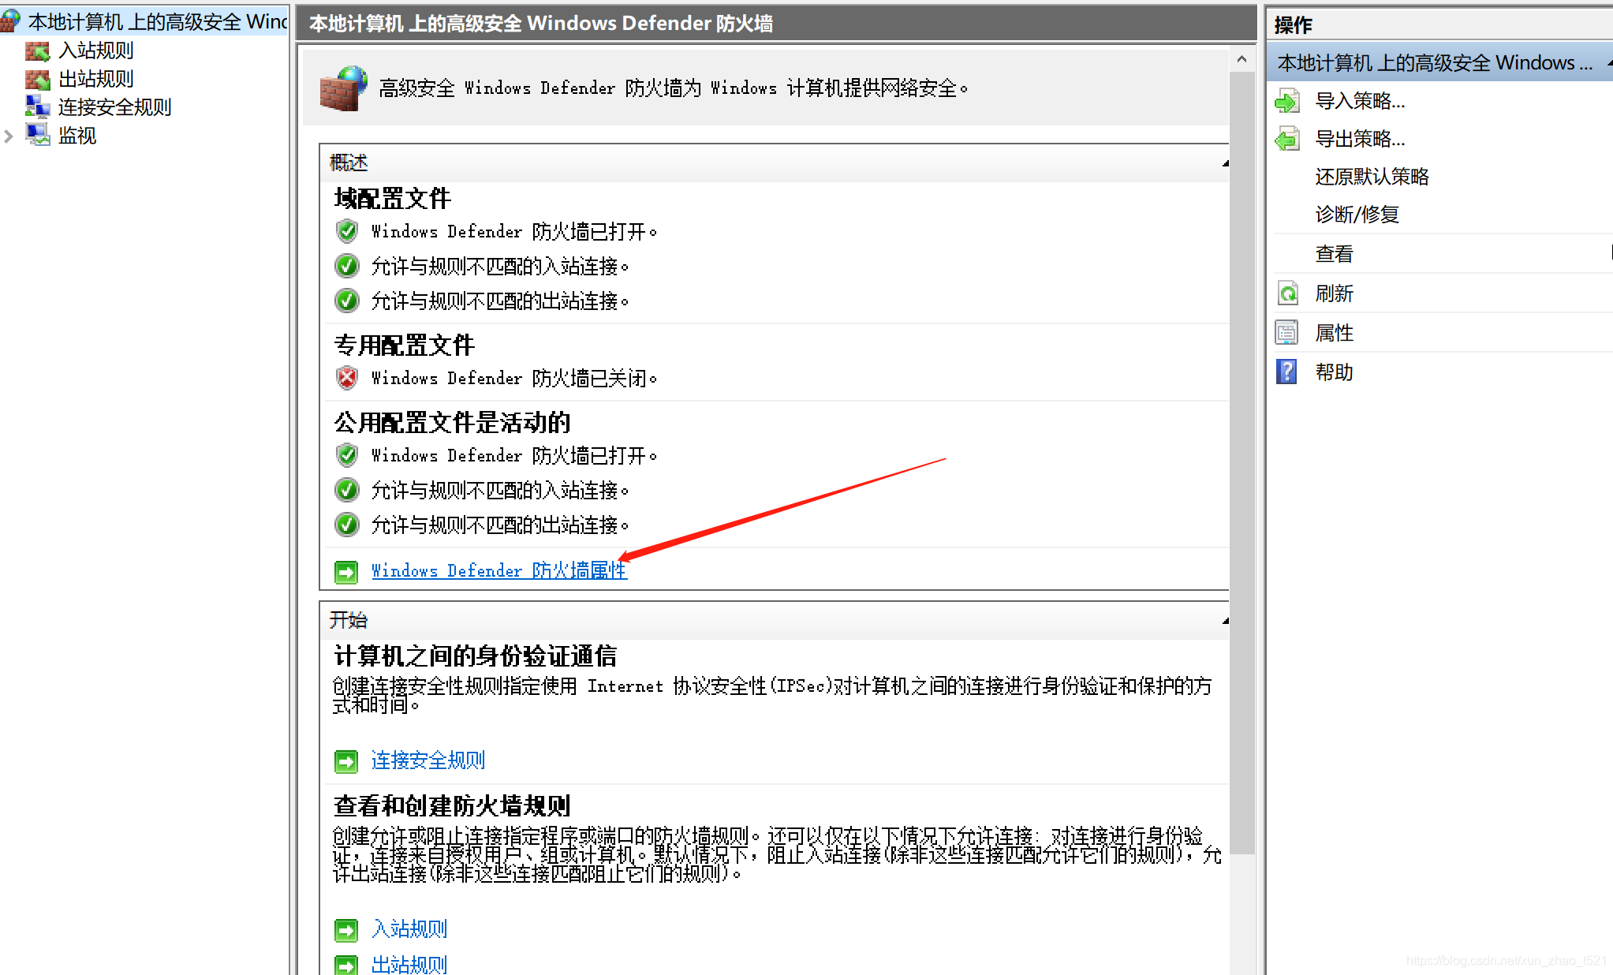This screenshot has width=1613, height=975.
Task: Click 刷新 in the actions pane
Action: click(1334, 293)
